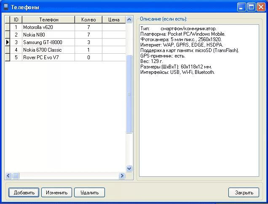Click the current-row arrow indicator for Samsung
This screenshot has width=268, height=204.
tap(8, 42)
